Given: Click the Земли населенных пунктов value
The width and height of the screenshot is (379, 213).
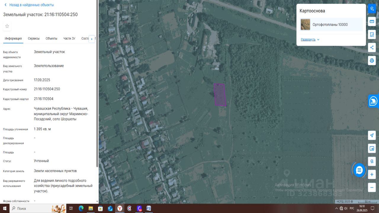Looking at the screenshot, I should pos(55,171).
